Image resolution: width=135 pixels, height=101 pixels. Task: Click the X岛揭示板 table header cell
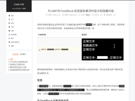click(59, 35)
